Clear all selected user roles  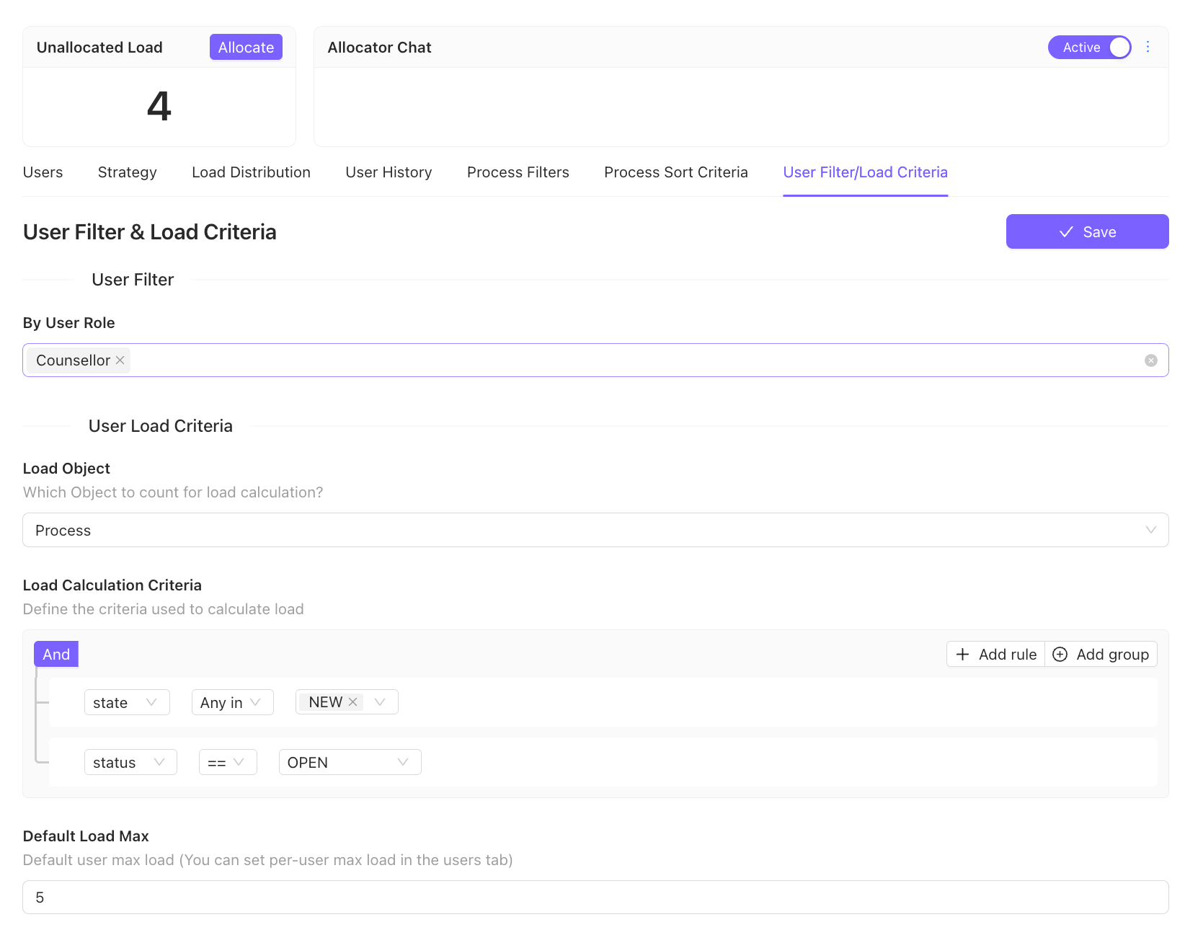pyautogui.click(x=1150, y=360)
